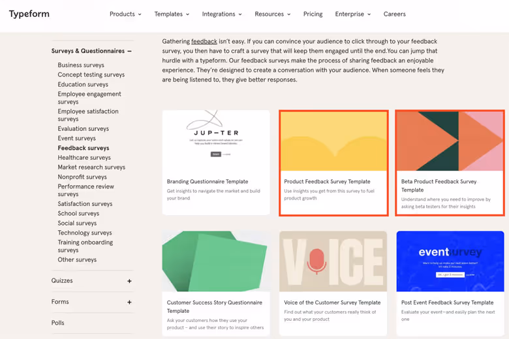Expand the Enterprise menu
The image size is (509, 339).
(x=353, y=14)
